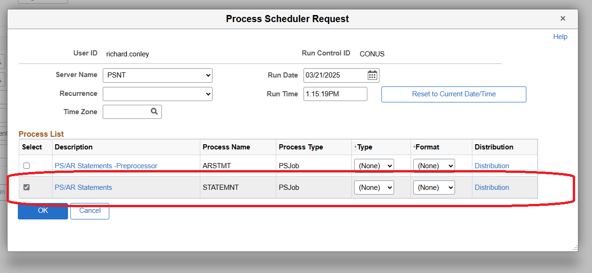Close the Process Scheduler Request dialog
Viewport: 592px width, 273px height.
click(562, 19)
